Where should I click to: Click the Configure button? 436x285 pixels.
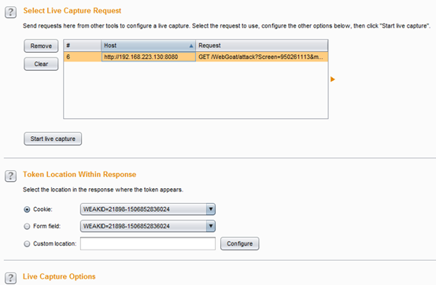click(240, 243)
